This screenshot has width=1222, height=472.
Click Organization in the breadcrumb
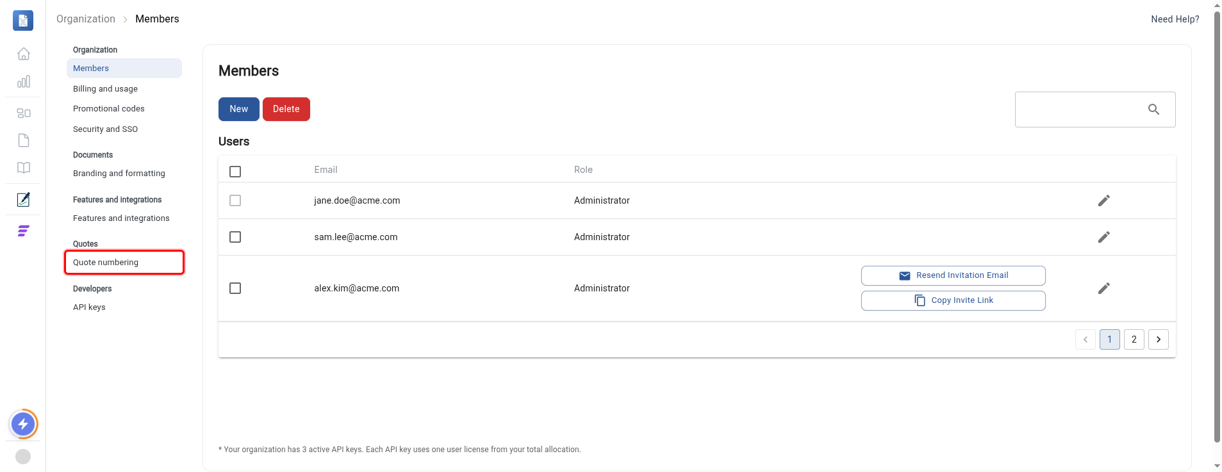tap(86, 19)
